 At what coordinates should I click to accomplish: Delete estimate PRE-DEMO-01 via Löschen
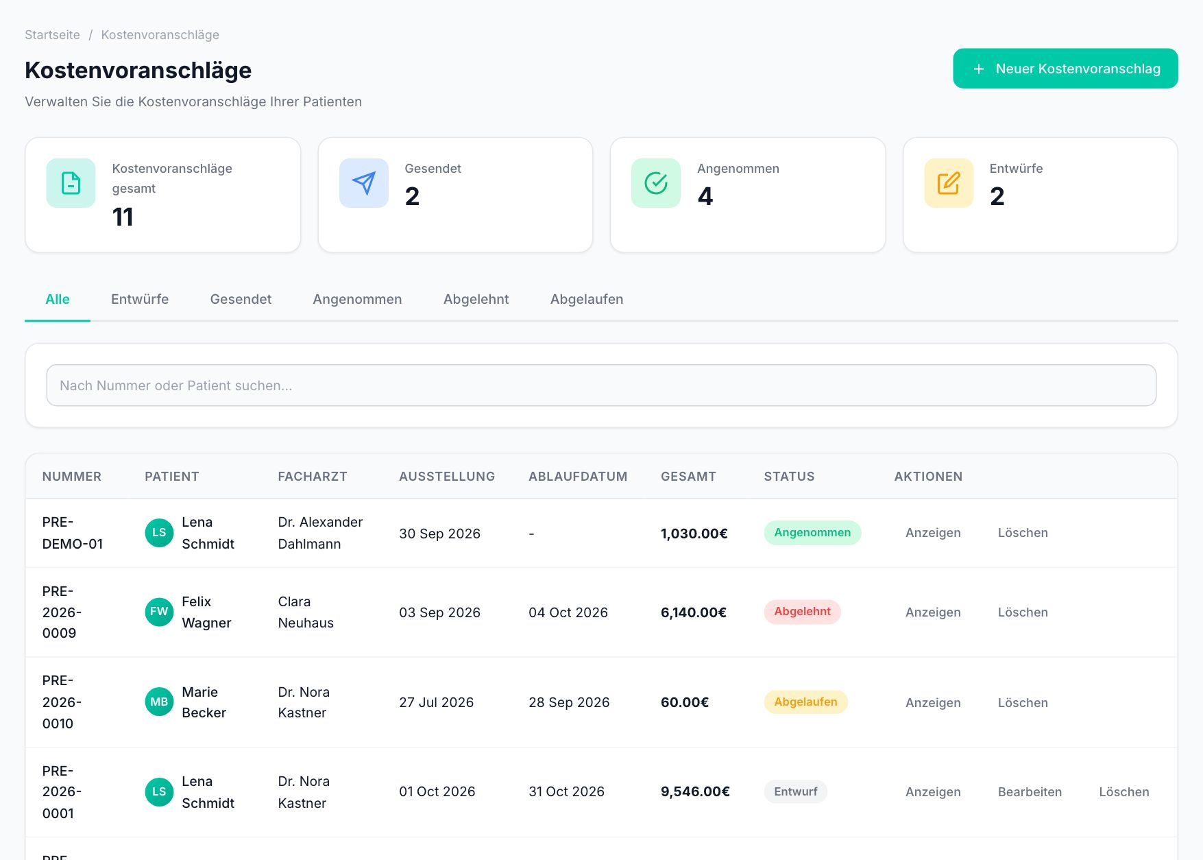(1023, 533)
